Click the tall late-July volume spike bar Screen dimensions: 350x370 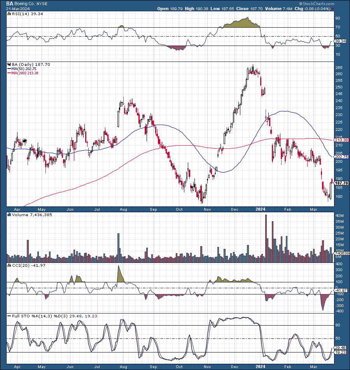[x=118, y=248]
